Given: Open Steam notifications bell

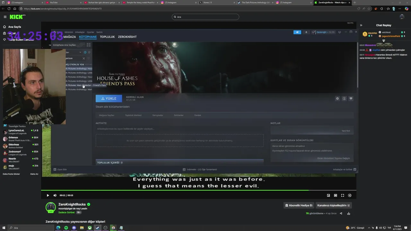Looking at the screenshot, I should point(306,32).
